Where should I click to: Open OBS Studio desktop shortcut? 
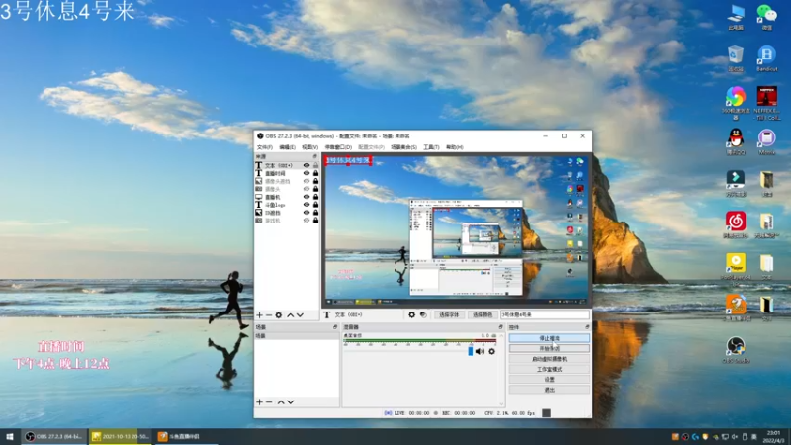(736, 350)
